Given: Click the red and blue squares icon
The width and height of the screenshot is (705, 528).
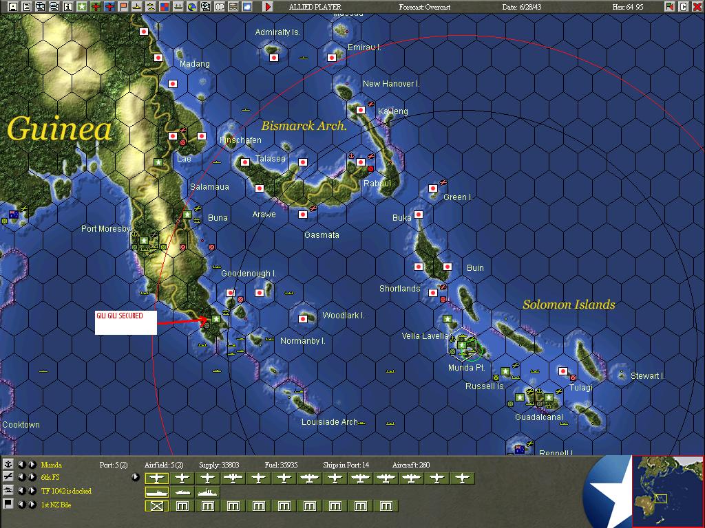Looking at the screenshot, I should click(x=165, y=7).
